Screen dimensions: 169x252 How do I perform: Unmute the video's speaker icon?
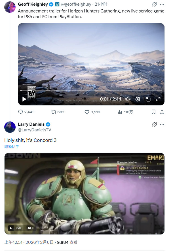[x=128, y=99]
